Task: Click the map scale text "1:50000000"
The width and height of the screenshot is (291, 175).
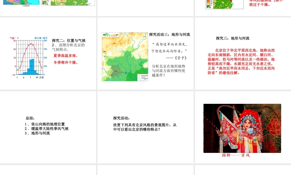Action: pos(26,6)
